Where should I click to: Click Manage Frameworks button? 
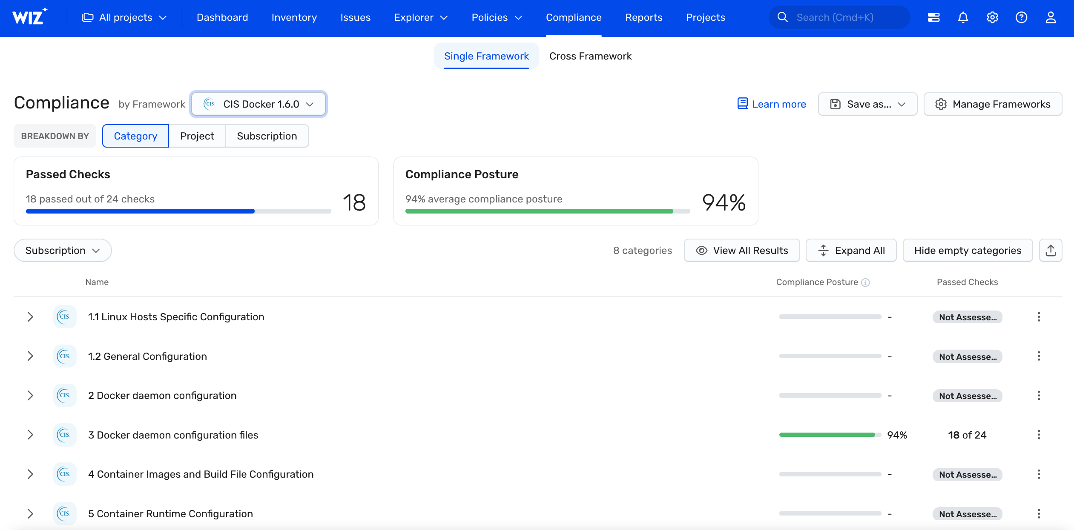(x=993, y=104)
